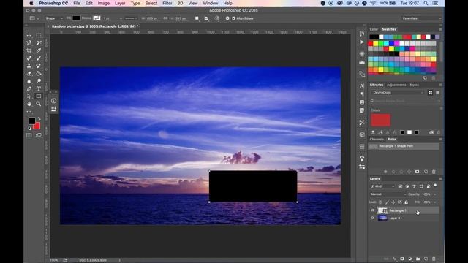Open Spotlight search in menu bar
Screen dimensions: 468x263
426,3
